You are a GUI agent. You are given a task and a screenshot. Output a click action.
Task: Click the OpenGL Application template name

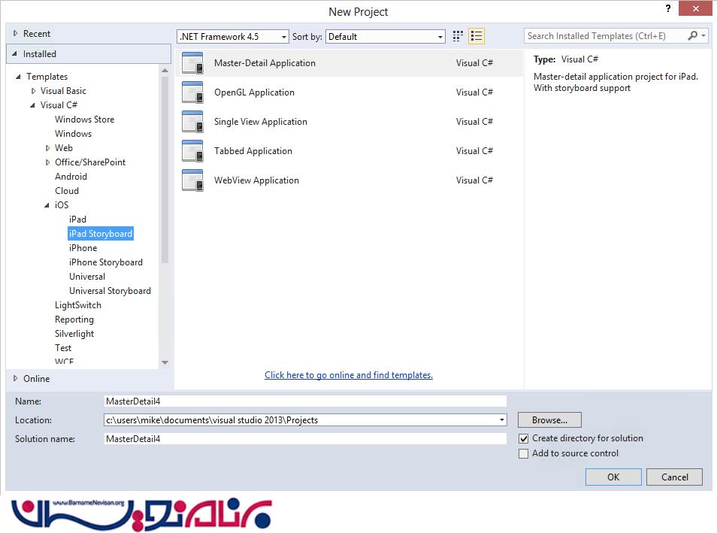[254, 92]
